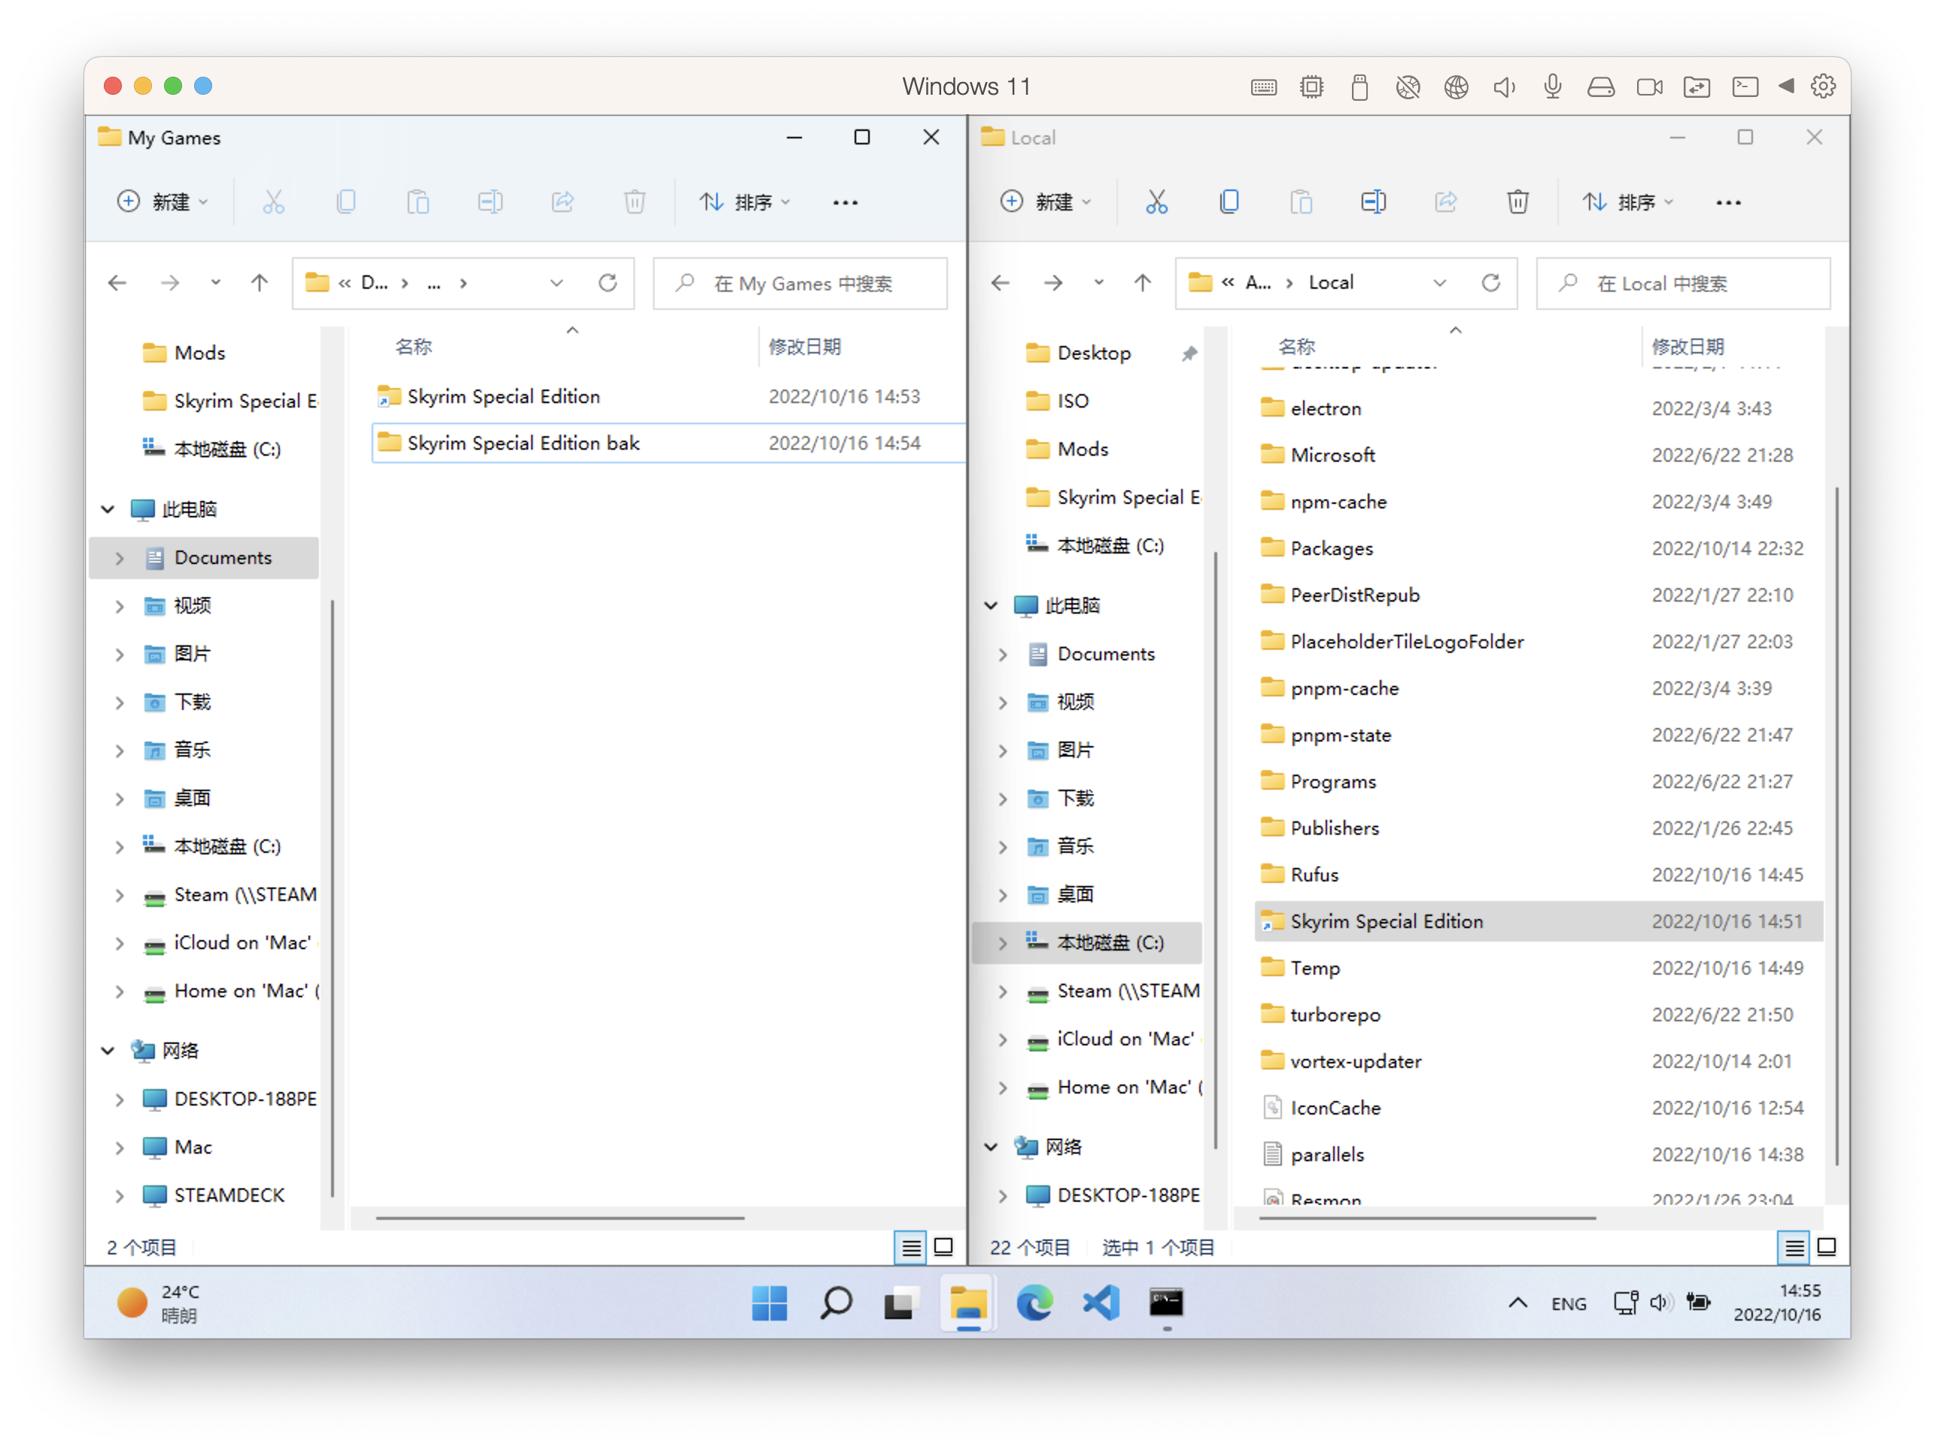Collapse the 网络 section in Local window

pyautogui.click(x=991, y=1146)
